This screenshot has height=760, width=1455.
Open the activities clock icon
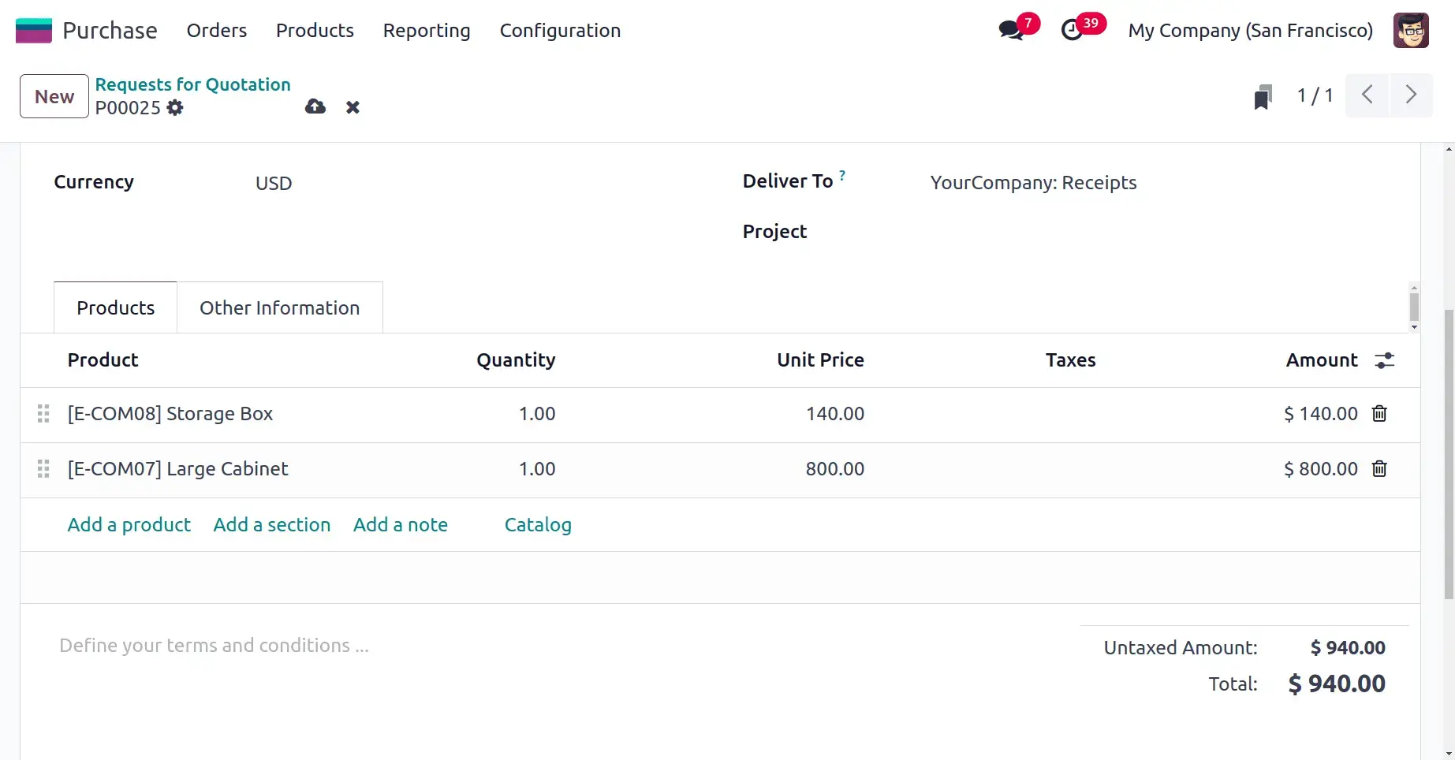coord(1073,31)
